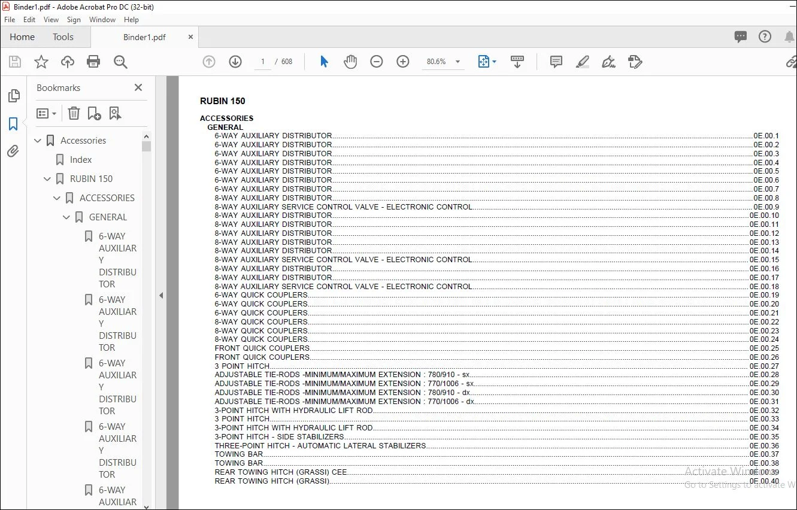
Task: Select the Accessories bookmark label
Action: tap(83, 141)
